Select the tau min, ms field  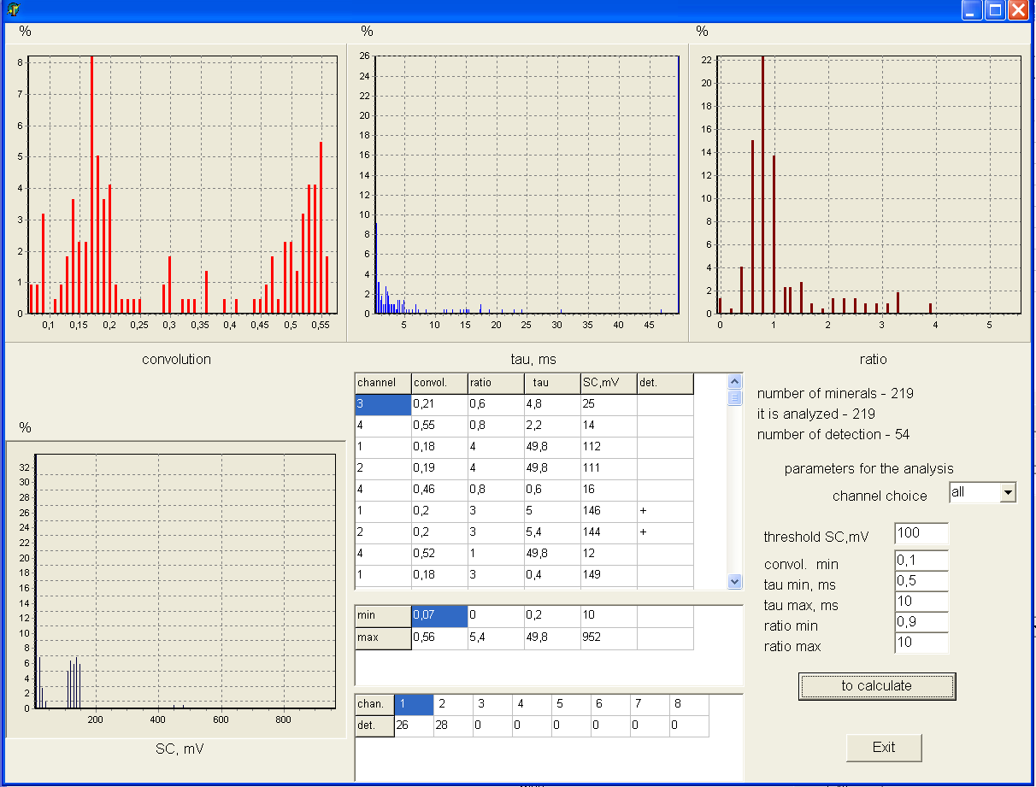coord(921,581)
